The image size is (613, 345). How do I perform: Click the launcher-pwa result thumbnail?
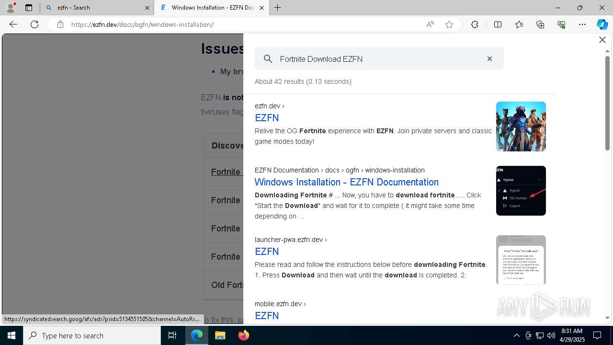521,260
